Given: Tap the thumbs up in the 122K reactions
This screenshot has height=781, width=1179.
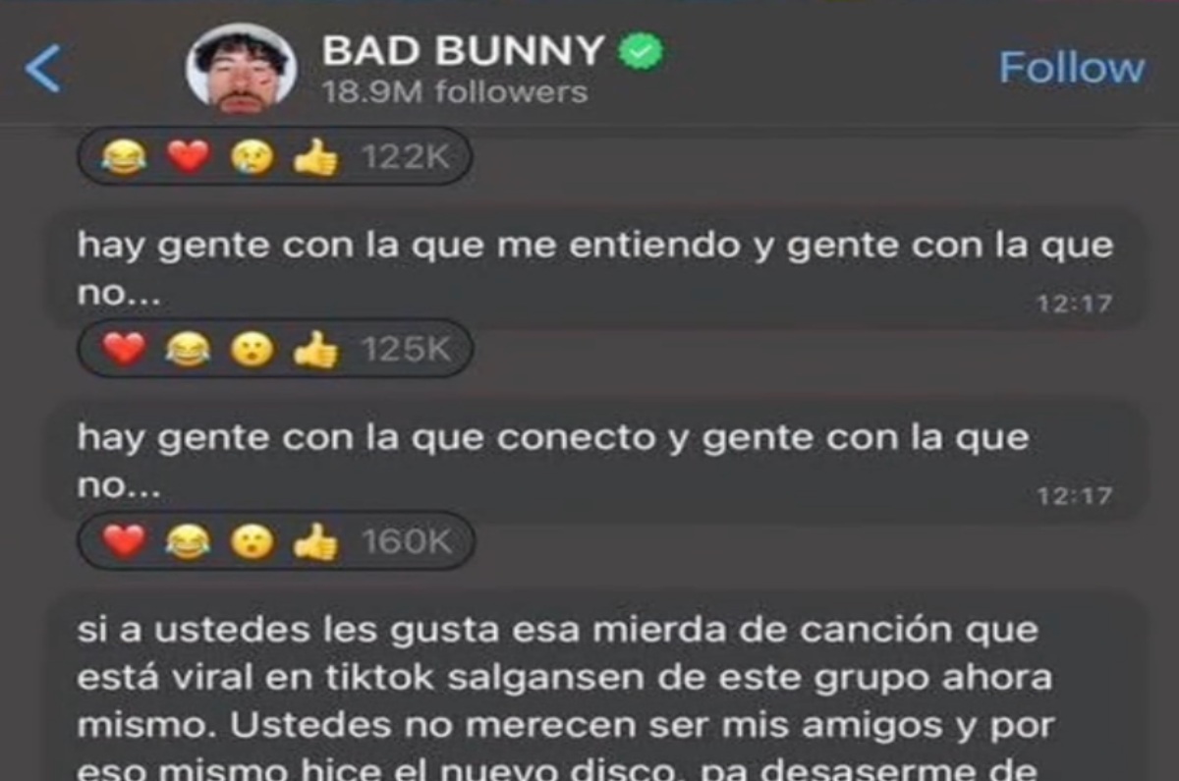Looking at the screenshot, I should [x=315, y=157].
